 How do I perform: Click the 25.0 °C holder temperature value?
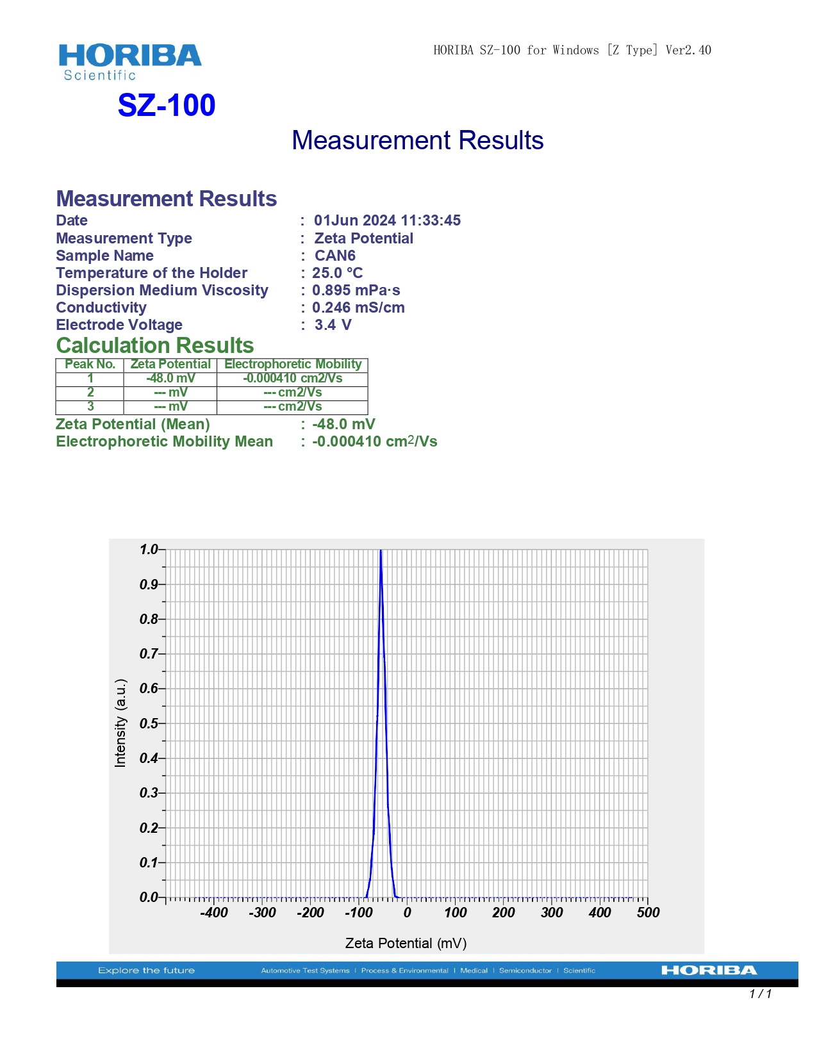click(337, 273)
